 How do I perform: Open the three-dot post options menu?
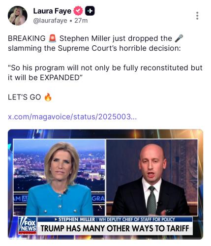tap(197, 16)
